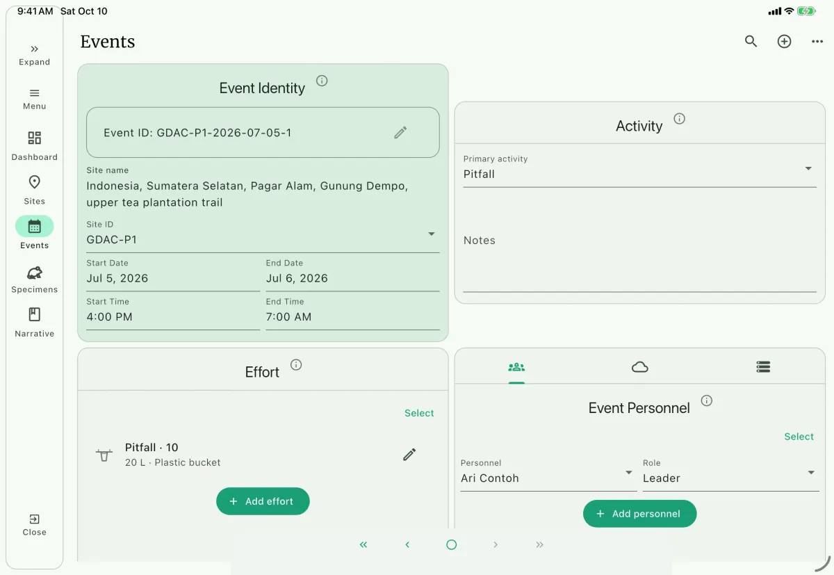The width and height of the screenshot is (834, 575).
Task: Expand the navigation rail
Action: [x=35, y=55]
